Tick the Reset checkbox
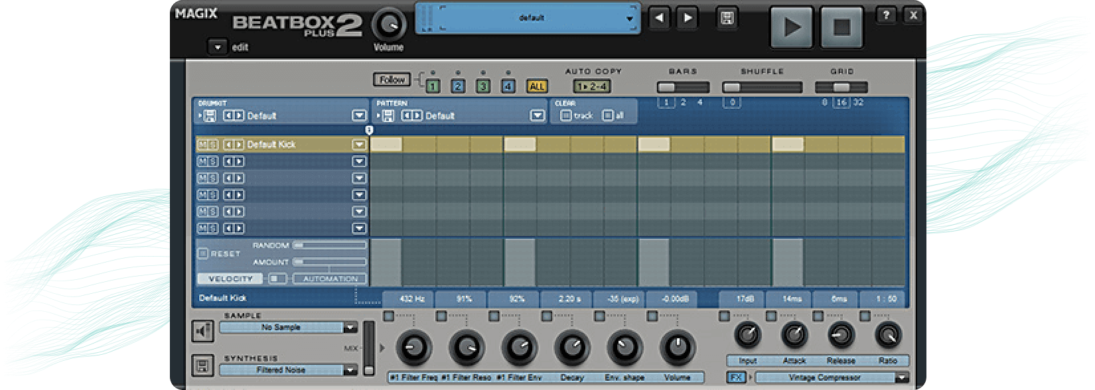The width and height of the screenshot is (1095, 390). click(x=203, y=253)
